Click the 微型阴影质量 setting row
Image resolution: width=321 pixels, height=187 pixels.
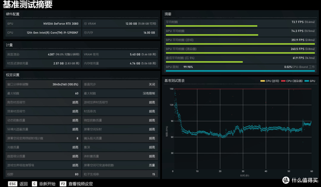pos(120,120)
